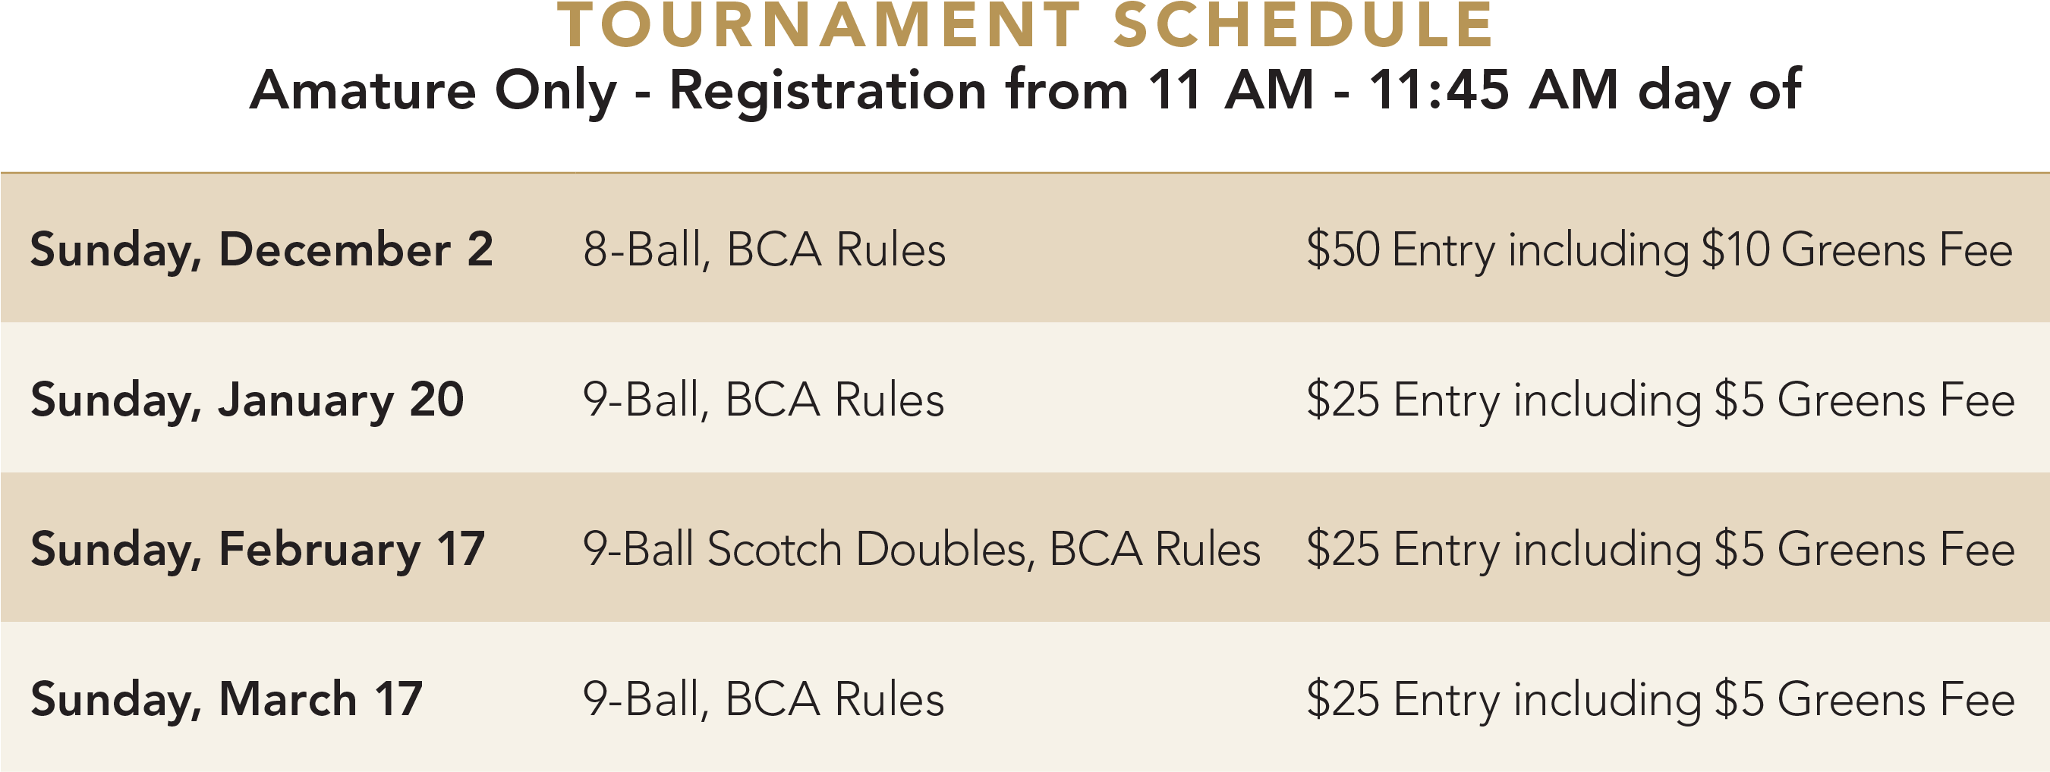Viewport: 2050px width, 772px height.
Task: Click the $50 Entry including $10 Greens Fee
Action: click(1660, 250)
